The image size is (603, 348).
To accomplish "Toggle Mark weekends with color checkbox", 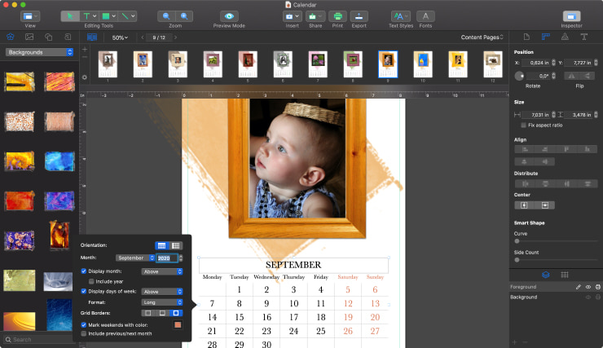I will click(x=83, y=325).
